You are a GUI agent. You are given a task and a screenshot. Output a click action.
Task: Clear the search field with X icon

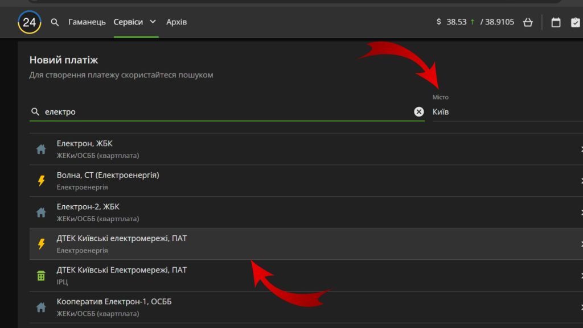coord(419,111)
